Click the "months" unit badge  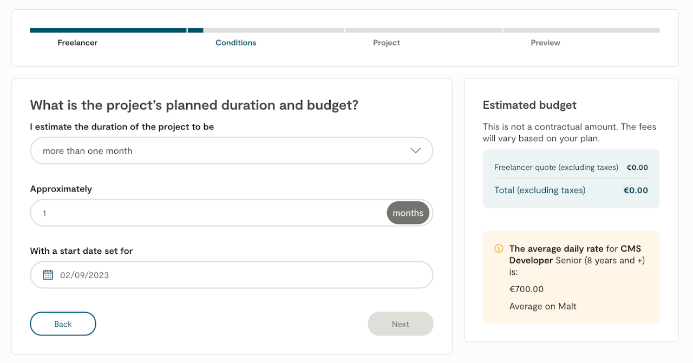tap(408, 213)
